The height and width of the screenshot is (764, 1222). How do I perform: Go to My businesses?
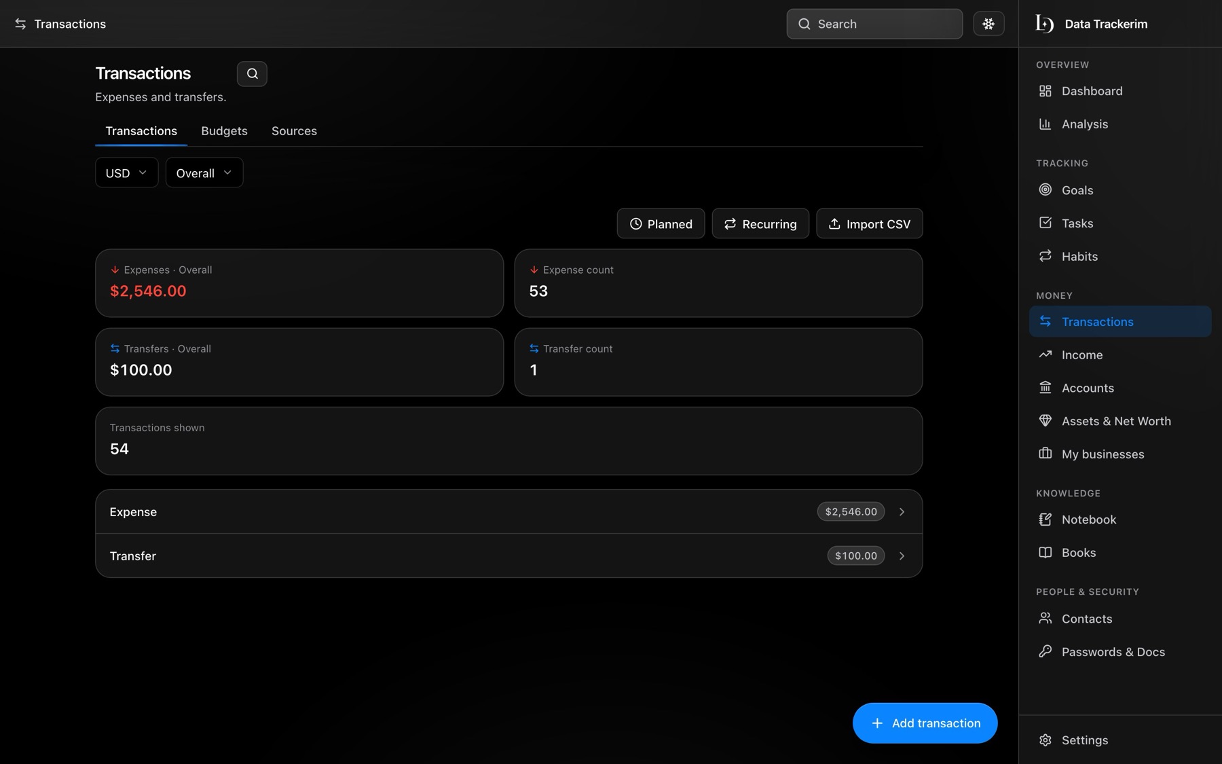(1120, 454)
